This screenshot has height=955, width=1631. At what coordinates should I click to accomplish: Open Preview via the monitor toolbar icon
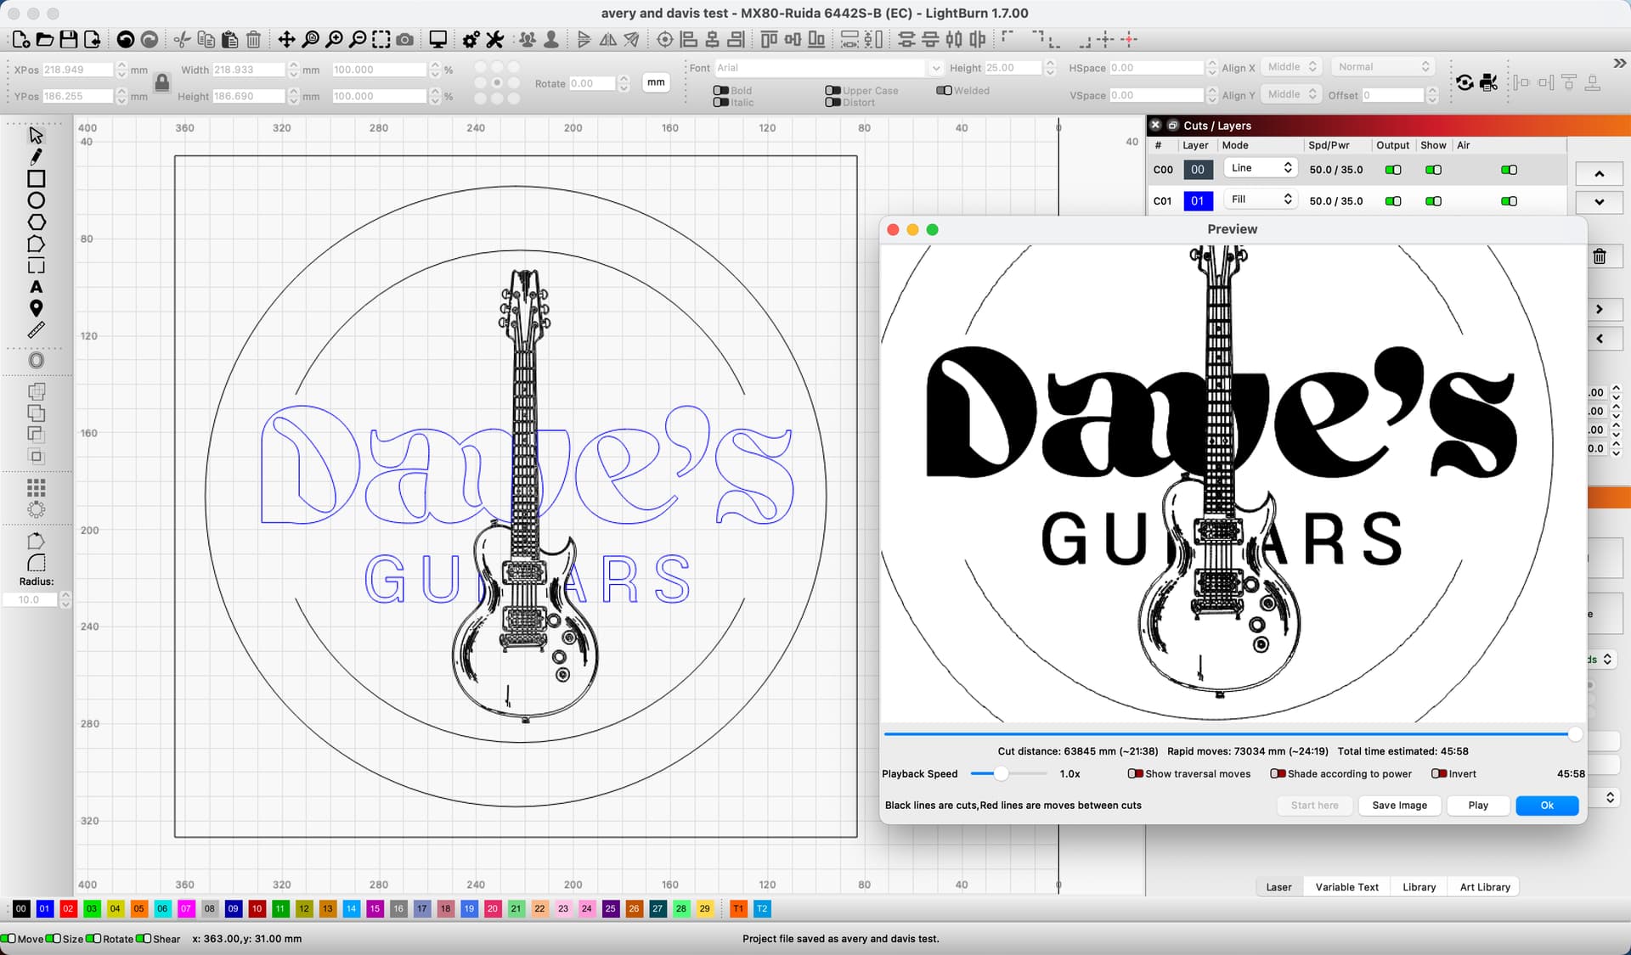437,39
